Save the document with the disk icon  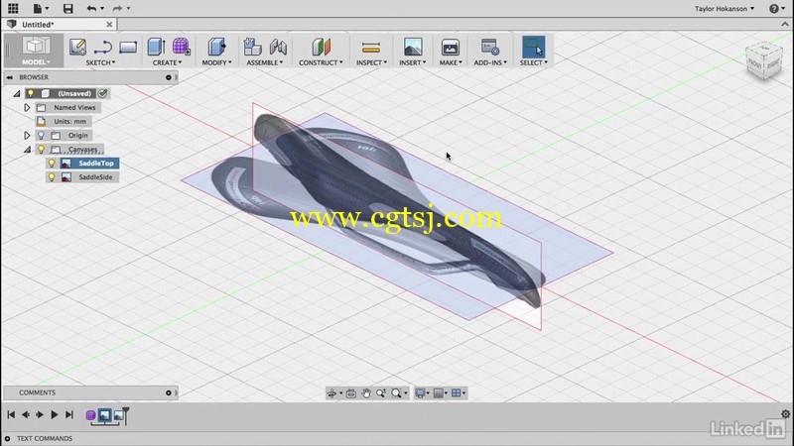click(67, 8)
